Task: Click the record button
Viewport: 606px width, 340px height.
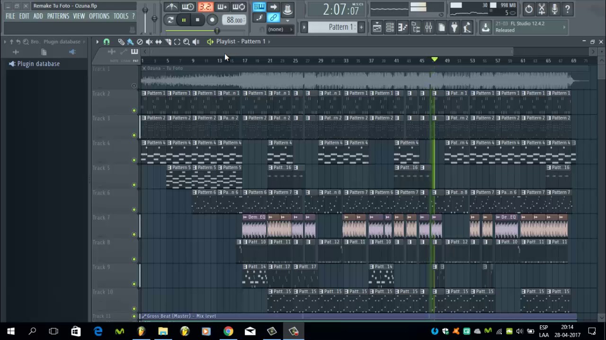Action: click(212, 20)
